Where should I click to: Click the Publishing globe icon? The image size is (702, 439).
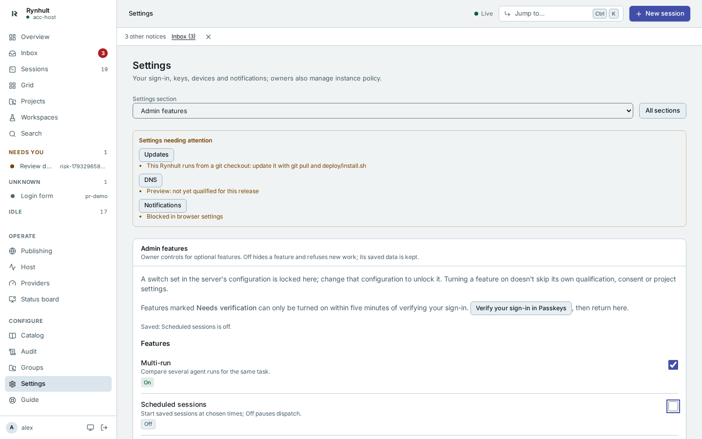coord(13,251)
